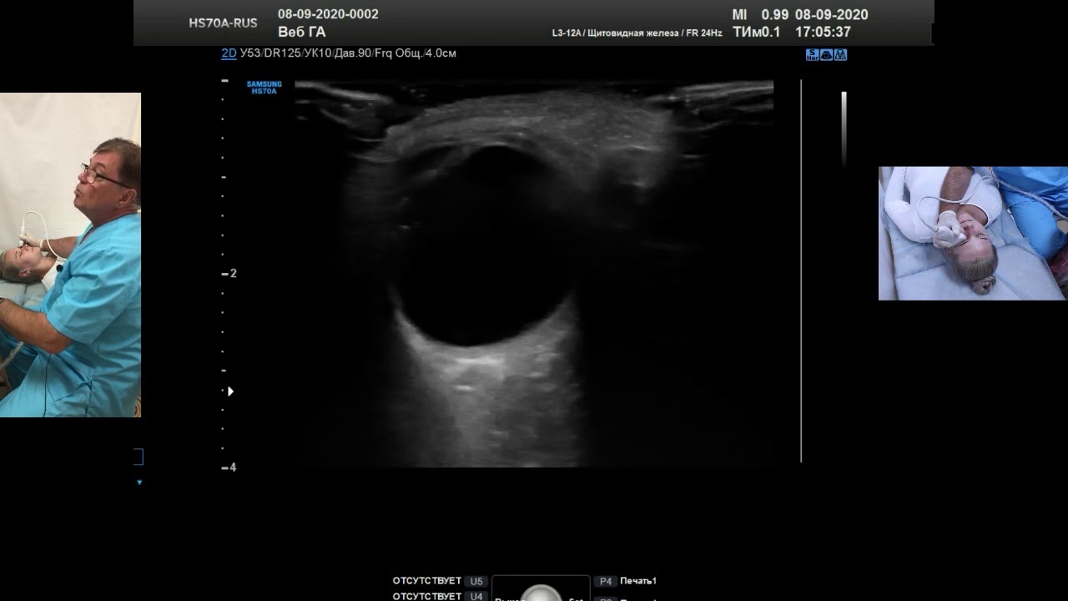Click the SAMSUNG HS70A logo on image
Viewport: 1068px width, 601px height.
click(x=264, y=88)
